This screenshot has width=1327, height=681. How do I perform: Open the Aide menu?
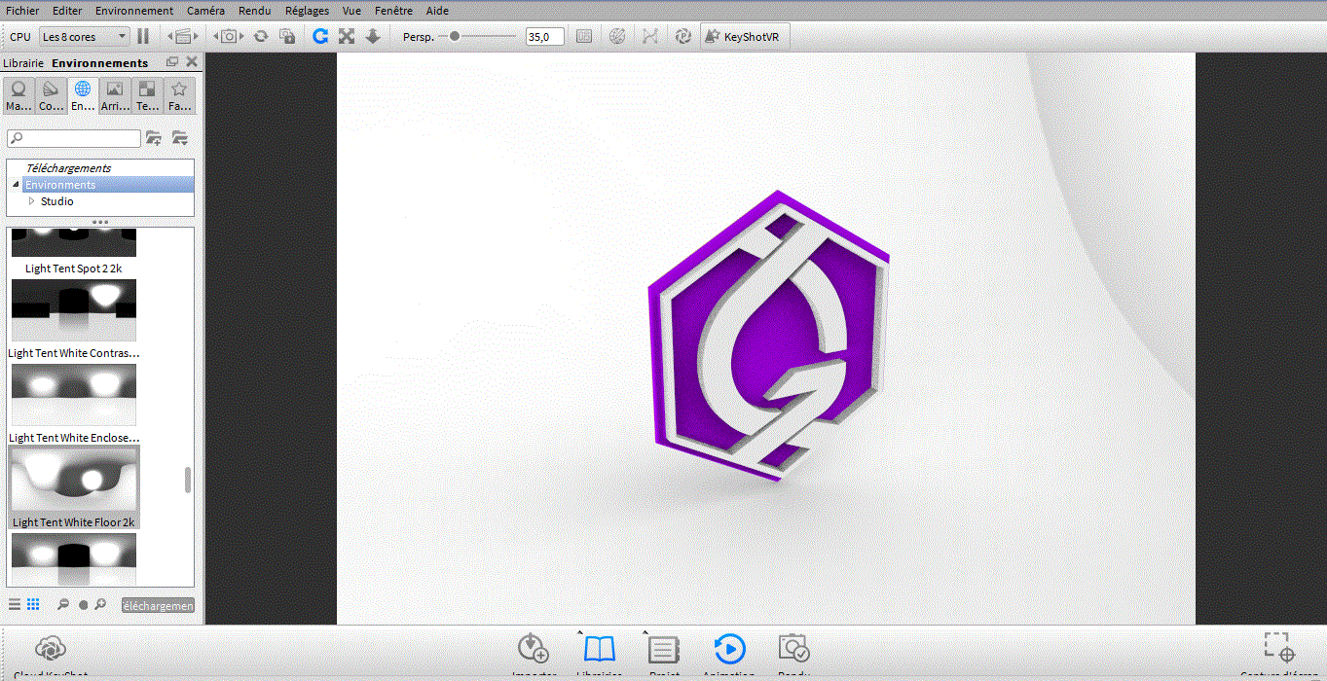(437, 11)
